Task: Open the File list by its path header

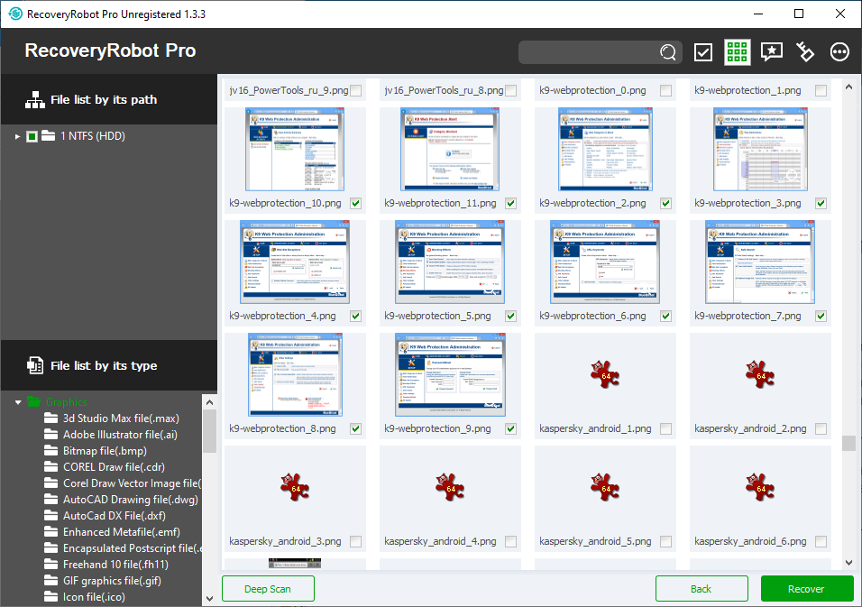Action: pyautogui.click(x=109, y=99)
